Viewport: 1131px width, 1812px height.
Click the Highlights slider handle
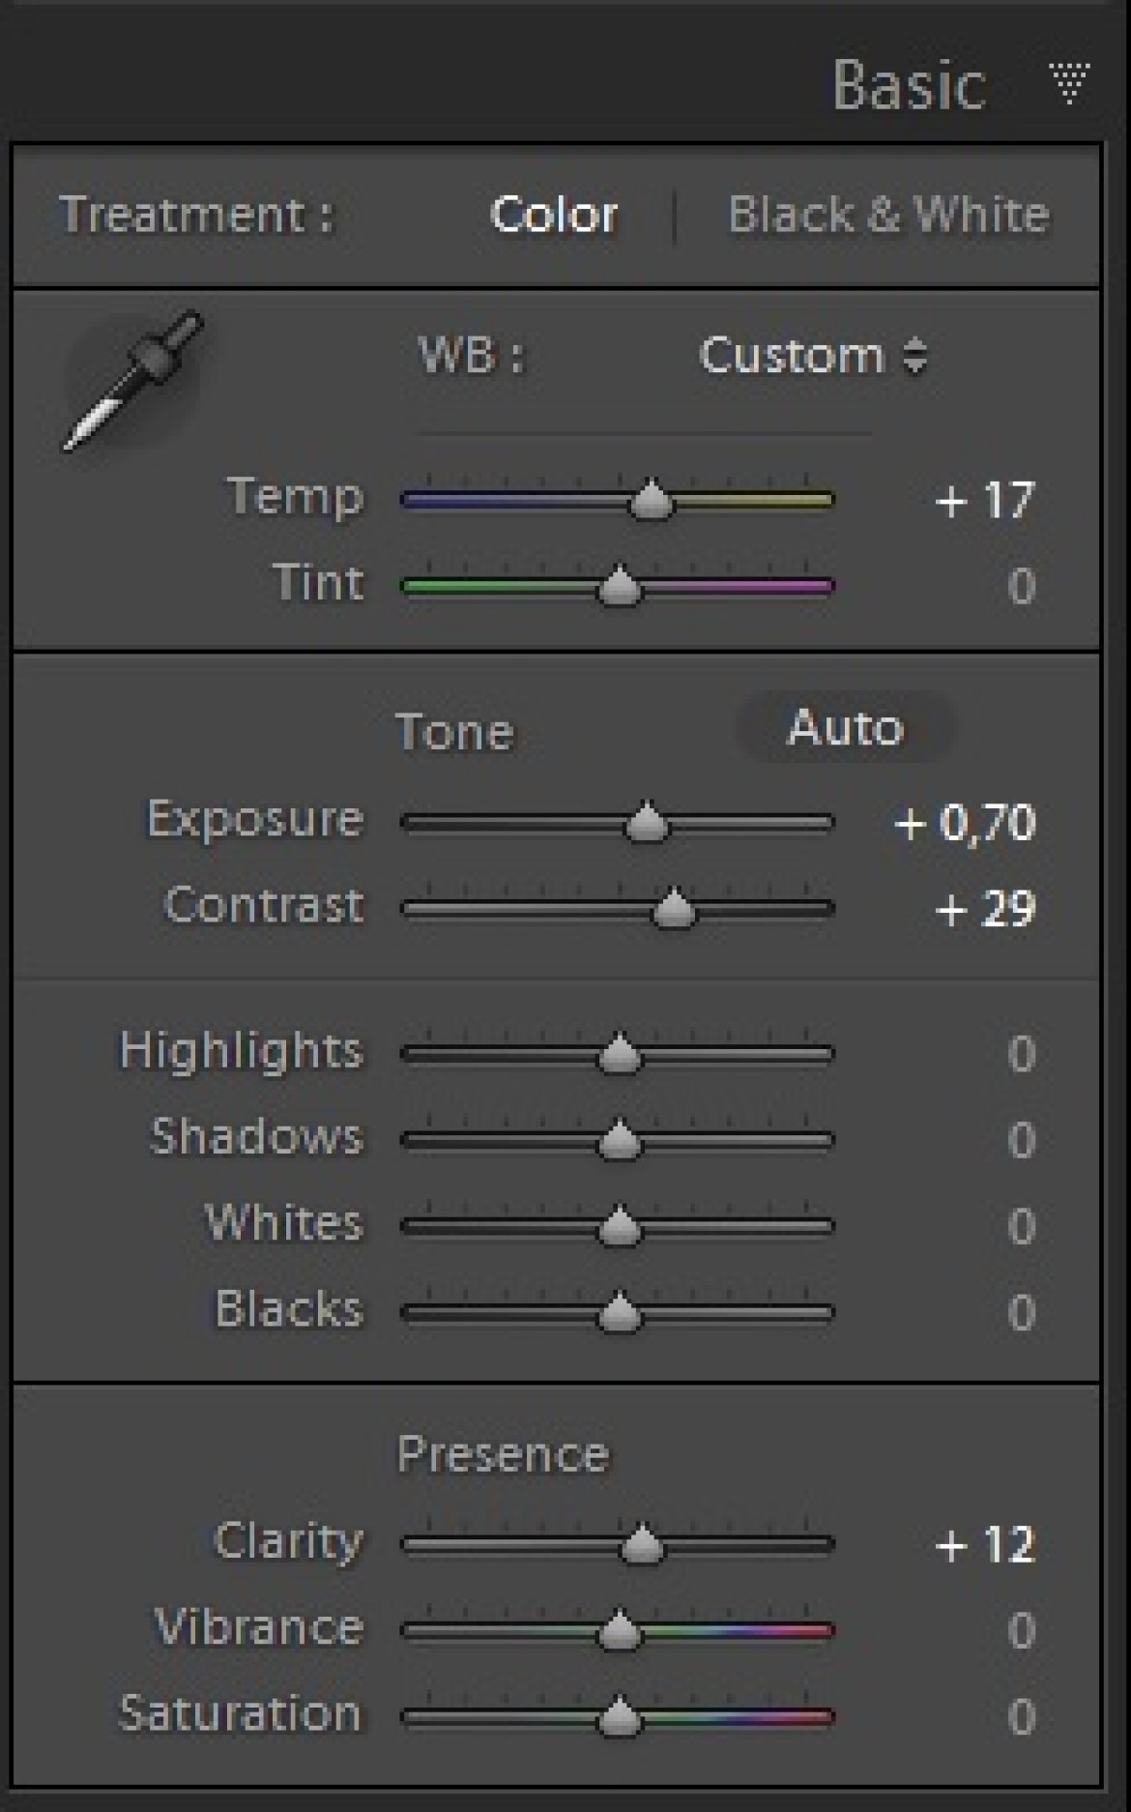click(619, 1052)
